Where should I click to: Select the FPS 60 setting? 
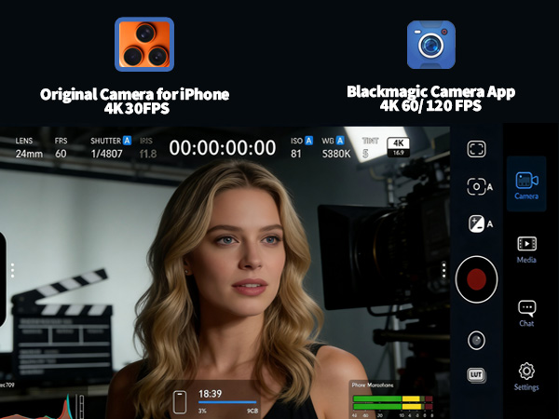point(61,147)
